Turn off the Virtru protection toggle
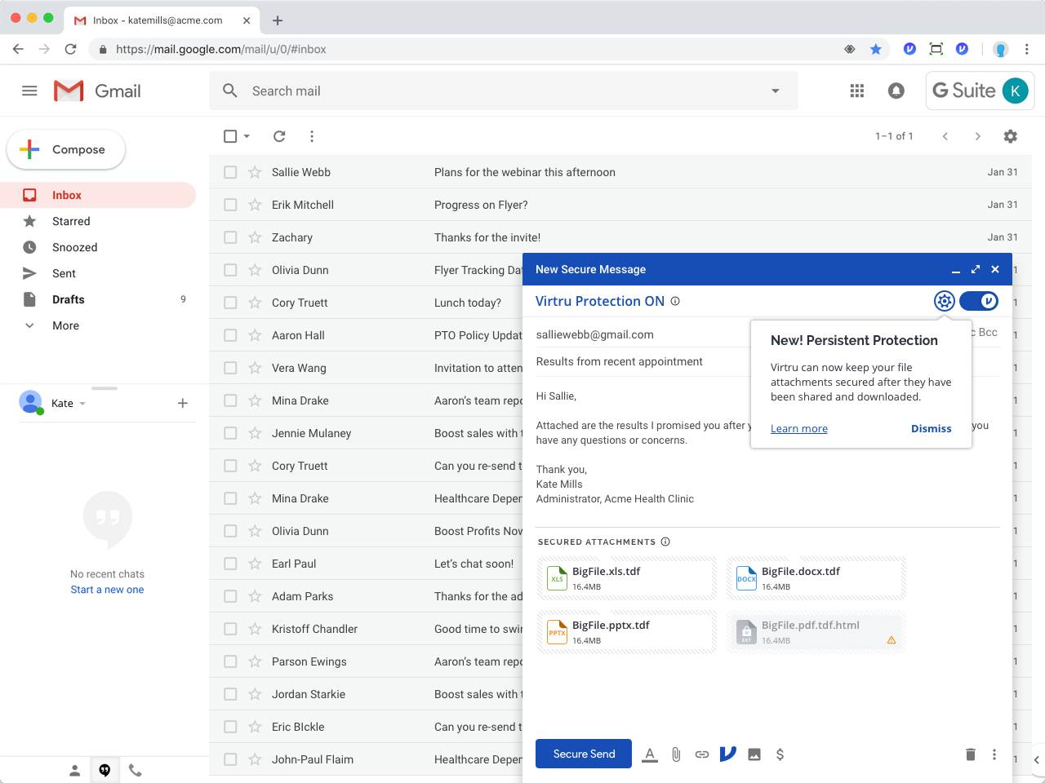Image resolution: width=1045 pixels, height=783 pixels. (x=979, y=301)
